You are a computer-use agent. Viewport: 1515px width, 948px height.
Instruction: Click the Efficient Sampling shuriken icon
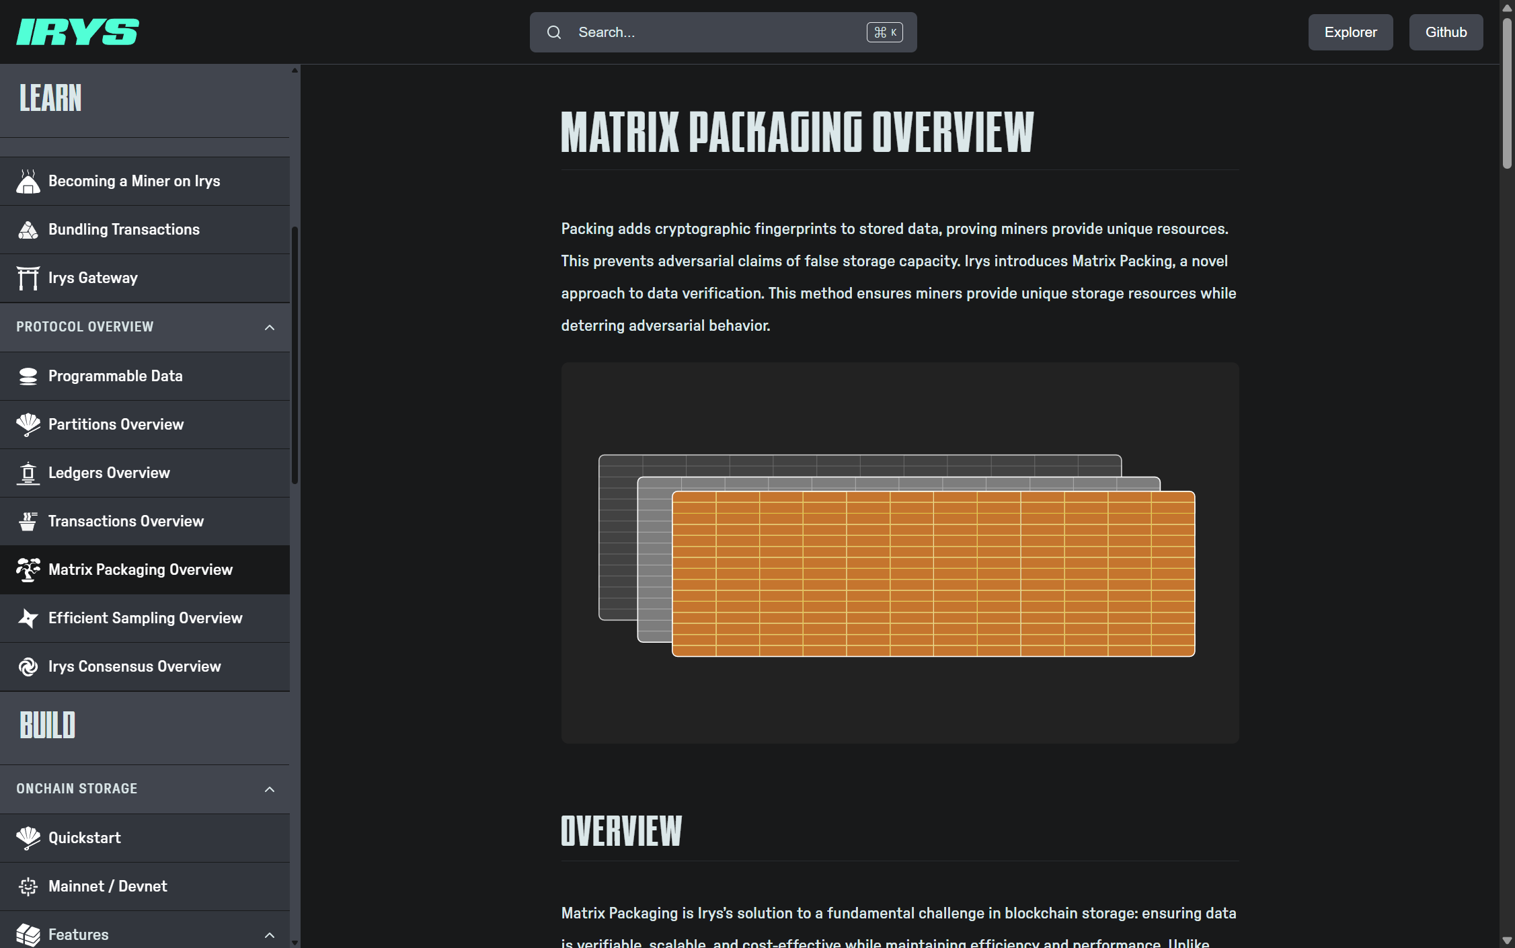(28, 619)
